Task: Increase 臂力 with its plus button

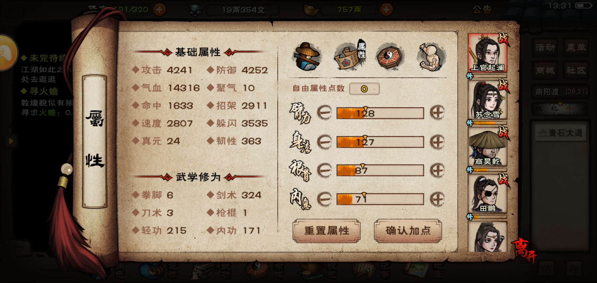Action: 437,113
